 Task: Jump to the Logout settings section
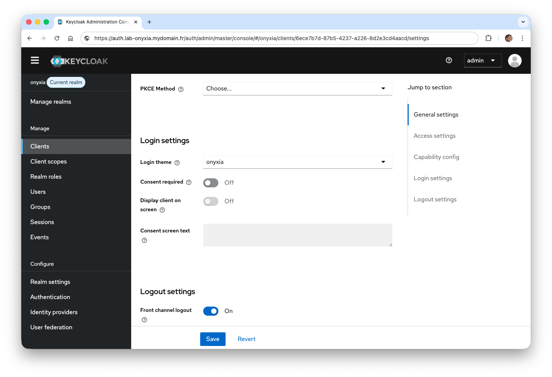pos(435,199)
